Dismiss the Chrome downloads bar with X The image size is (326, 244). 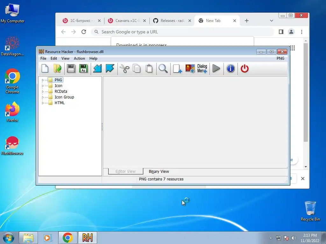[x=303, y=179]
